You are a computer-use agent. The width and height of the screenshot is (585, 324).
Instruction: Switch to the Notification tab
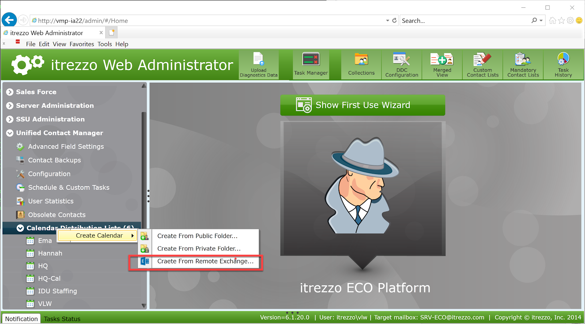point(21,319)
